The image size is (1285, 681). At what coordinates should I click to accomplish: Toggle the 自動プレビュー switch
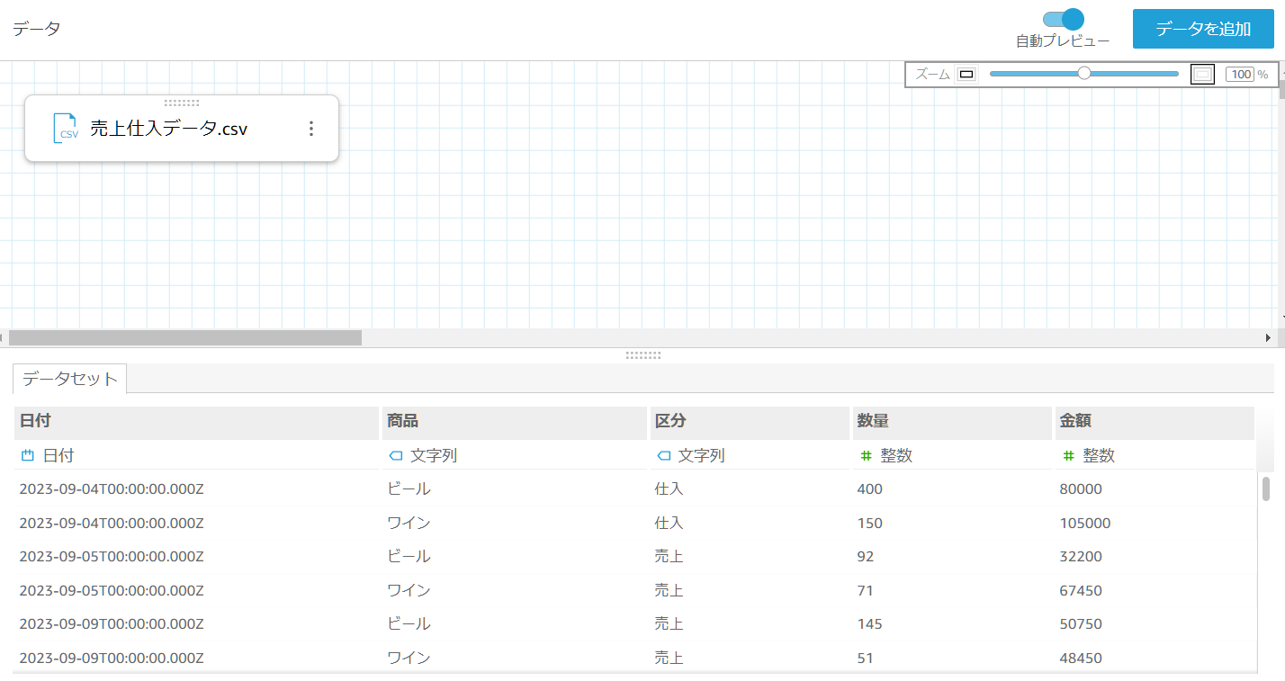1063,20
